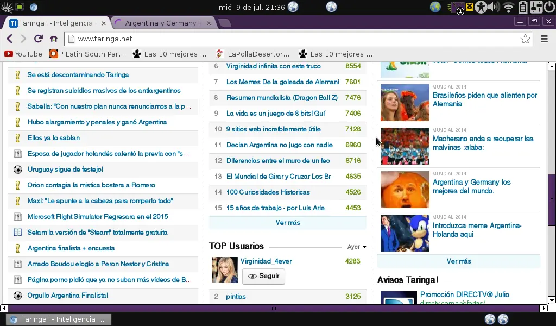Image resolution: width=556 pixels, height=326 pixels.
Task: Click the volume speaker icon in top panel
Action: tap(494, 7)
